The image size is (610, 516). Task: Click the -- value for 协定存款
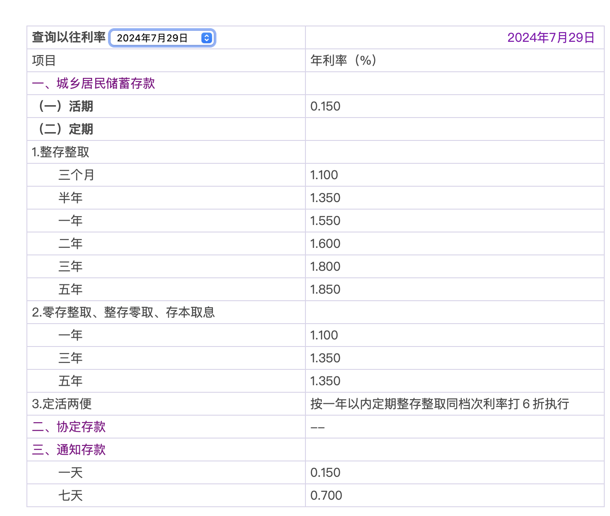(x=318, y=427)
